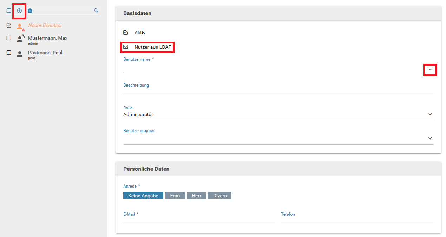Toggle the Nutzer aus LDAP checkbox
446x237 pixels.
tap(126, 47)
